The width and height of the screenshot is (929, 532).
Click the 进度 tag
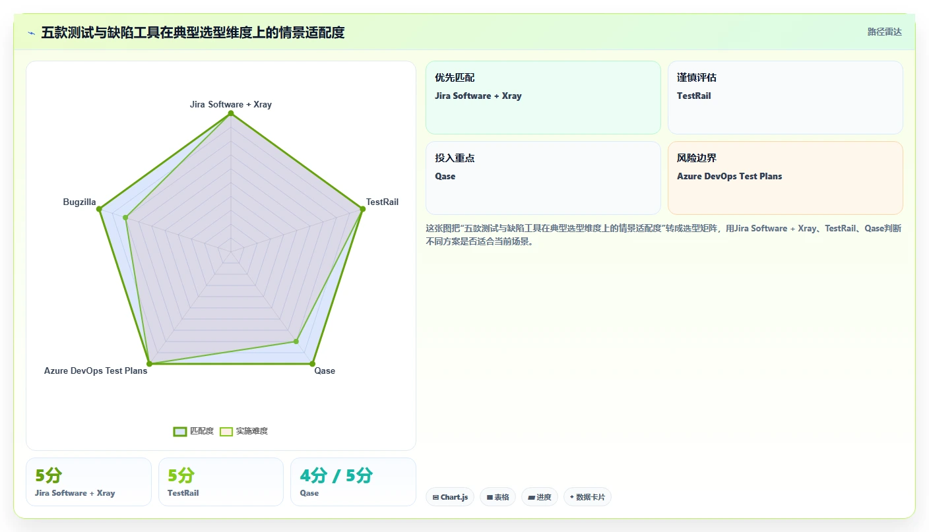tap(539, 497)
